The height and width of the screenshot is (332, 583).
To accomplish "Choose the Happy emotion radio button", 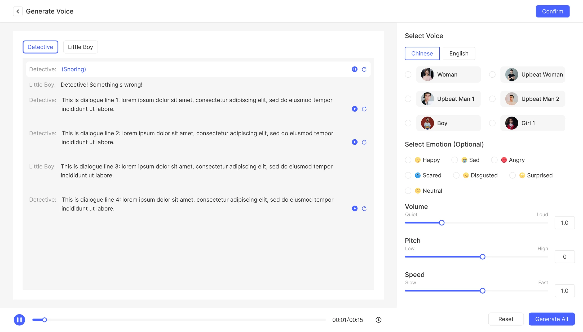I will (408, 160).
